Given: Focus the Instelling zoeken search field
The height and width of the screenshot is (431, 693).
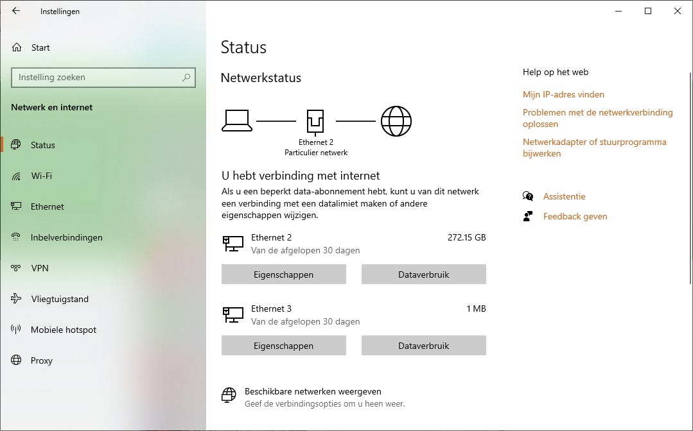Looking at the screenshot, I should [x=96, y=78].
